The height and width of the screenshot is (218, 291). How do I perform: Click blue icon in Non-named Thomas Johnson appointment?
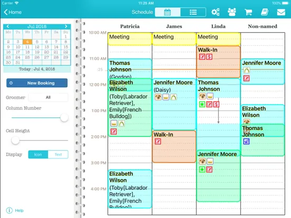point(246,142)
